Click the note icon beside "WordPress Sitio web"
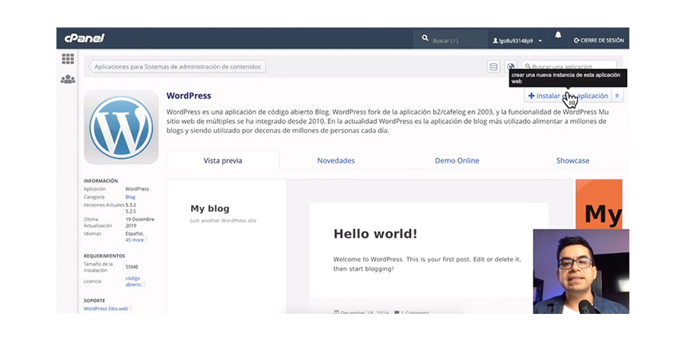This screenshot has width=685, height=342. point(130,309)
